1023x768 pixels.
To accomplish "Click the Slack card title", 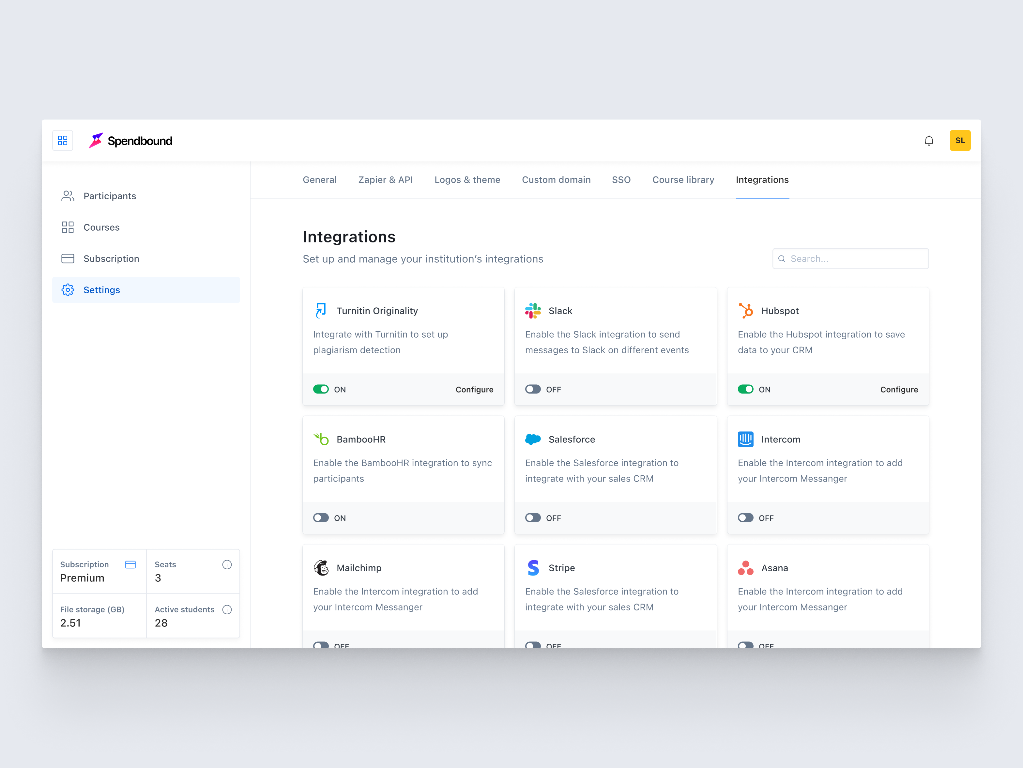I will tap(560, 311).
